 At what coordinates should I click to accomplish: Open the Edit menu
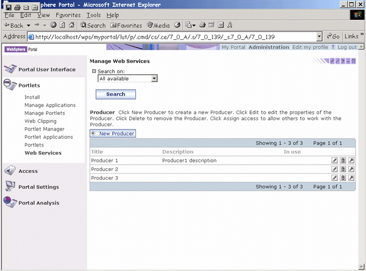[x=25, y=15]
